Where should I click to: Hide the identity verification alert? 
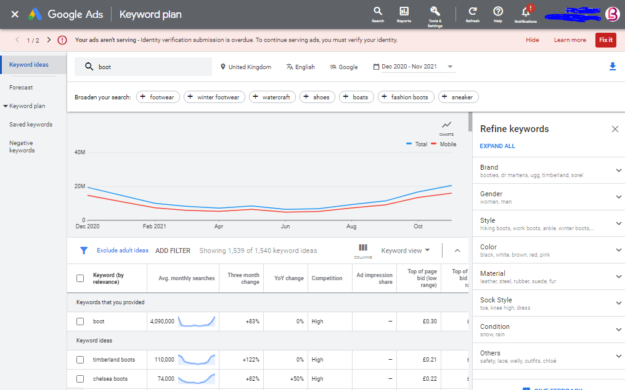click(x=532, y=40)
